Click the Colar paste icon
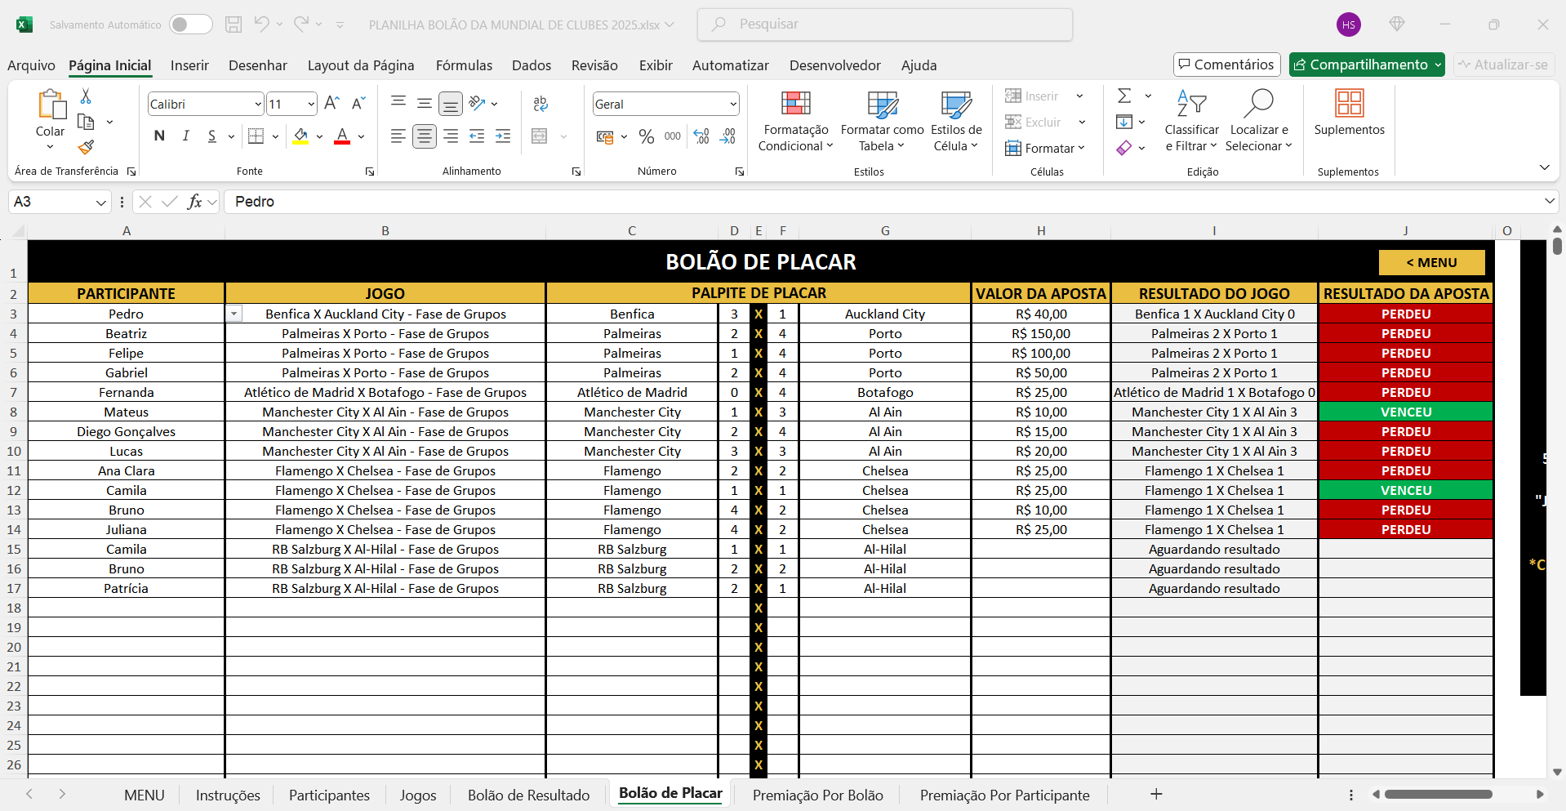This screenshot has height=811, width=1566. coord(51,105)
